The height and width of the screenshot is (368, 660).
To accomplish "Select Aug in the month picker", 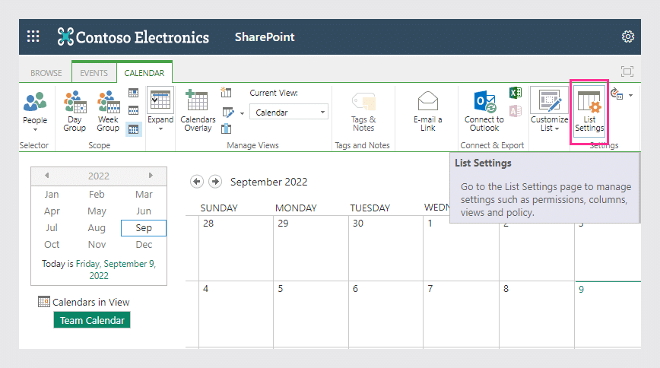I will click(x=97, y=228).
